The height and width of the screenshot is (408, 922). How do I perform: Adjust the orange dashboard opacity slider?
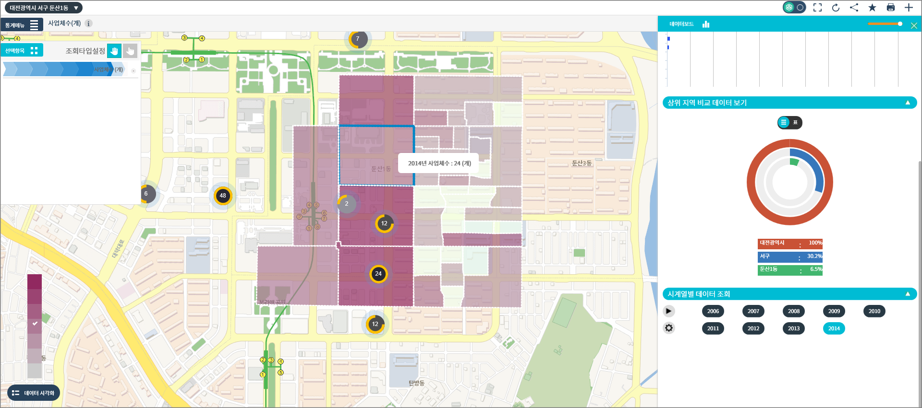(x=899, y=24)
